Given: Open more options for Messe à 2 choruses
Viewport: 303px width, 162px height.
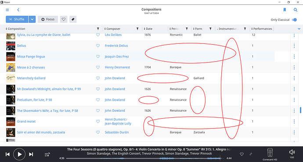Looking at the screenshot, I should pyautogui.click(x=294, y=67).
